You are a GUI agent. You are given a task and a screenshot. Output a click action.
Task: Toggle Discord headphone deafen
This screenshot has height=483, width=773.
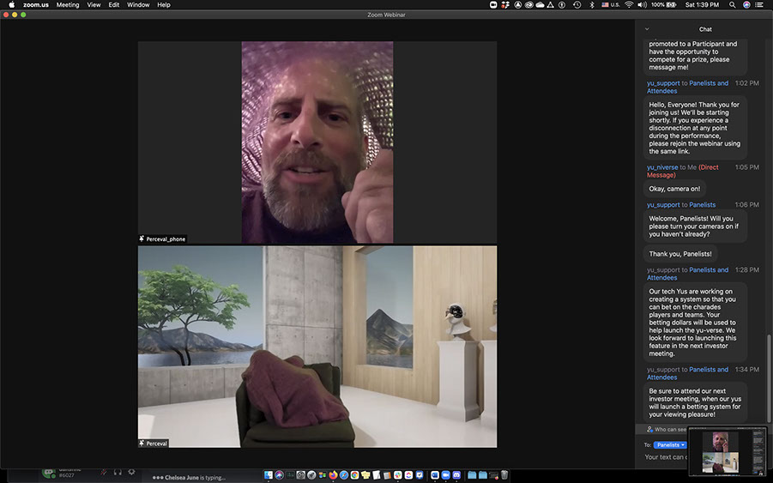pos(118,472)
